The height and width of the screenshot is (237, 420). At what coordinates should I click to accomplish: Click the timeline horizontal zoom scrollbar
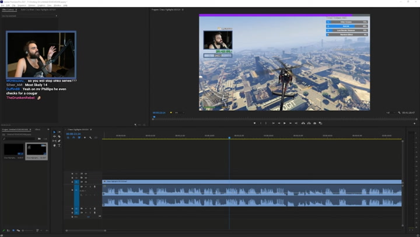pos(86,231)
